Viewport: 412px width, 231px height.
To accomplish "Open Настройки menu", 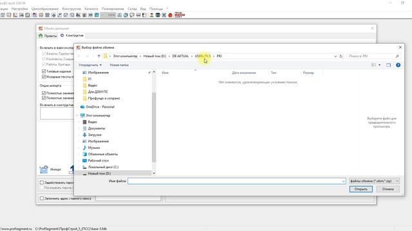I will pyautogui.click(x=19, y=8).
